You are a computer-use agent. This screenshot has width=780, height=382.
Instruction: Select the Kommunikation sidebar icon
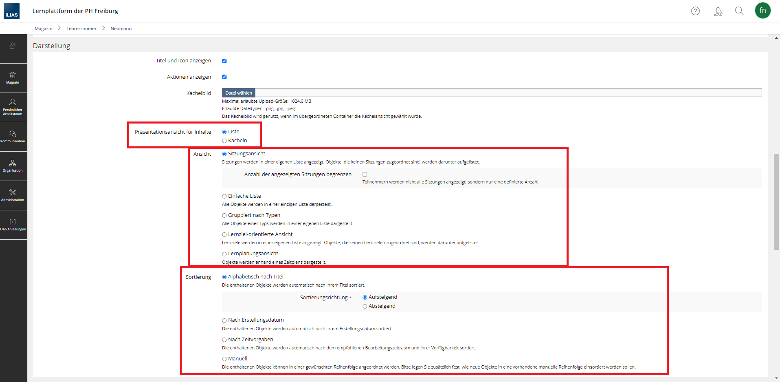(13, 136)
